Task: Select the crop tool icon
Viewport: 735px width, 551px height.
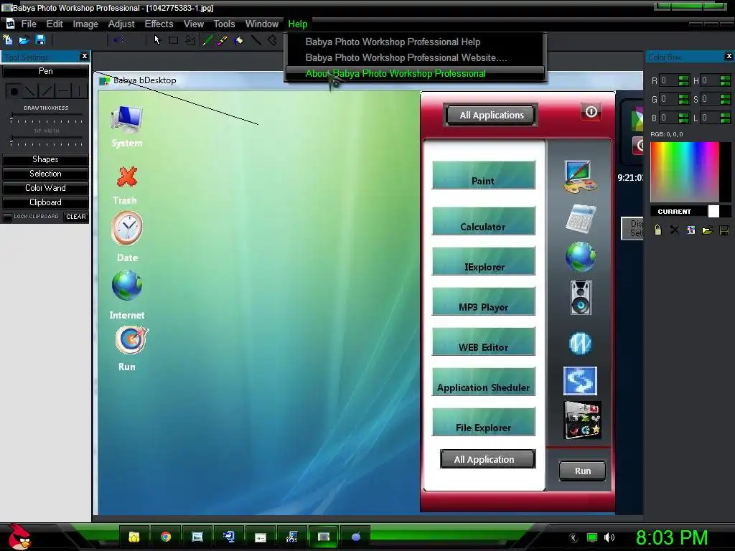Action: (189, 40)
